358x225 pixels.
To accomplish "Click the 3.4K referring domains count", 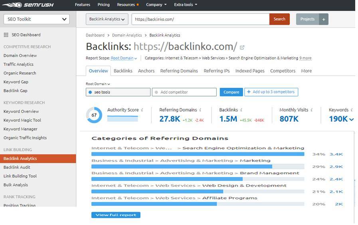I will point(336,154).
